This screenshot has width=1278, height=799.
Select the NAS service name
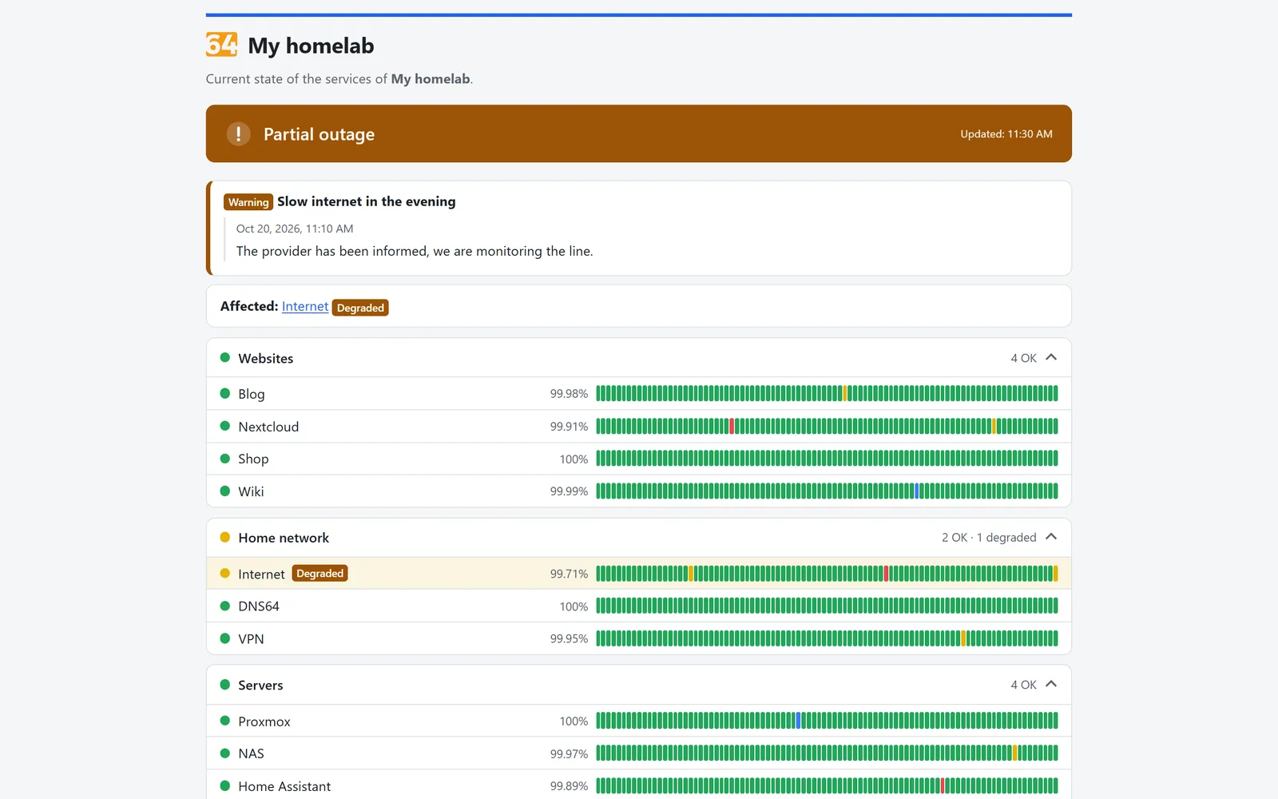point(251,753)
